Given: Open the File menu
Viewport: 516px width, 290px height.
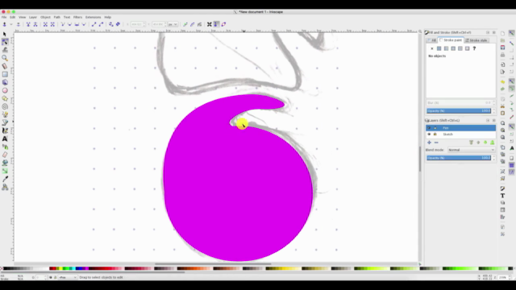Looking at the screenshot, I should 4,17.
